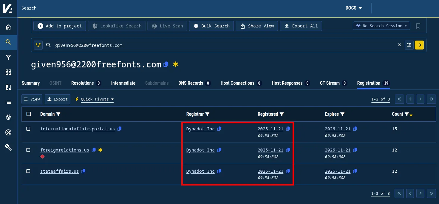
Task: Submit search with yellow arrow button
Action: 419,45
